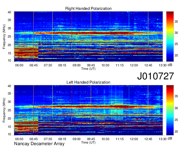Click 'Frequency (MHz)' axis label of bottom plot
Viewport: 181px width, 147px height.
coord(4,110)
